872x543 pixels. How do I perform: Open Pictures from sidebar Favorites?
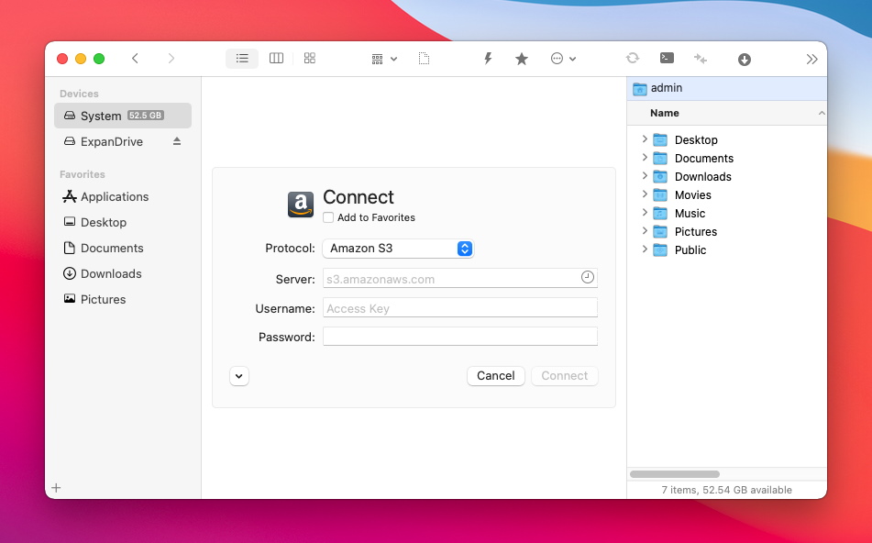[x=123, y=299]
